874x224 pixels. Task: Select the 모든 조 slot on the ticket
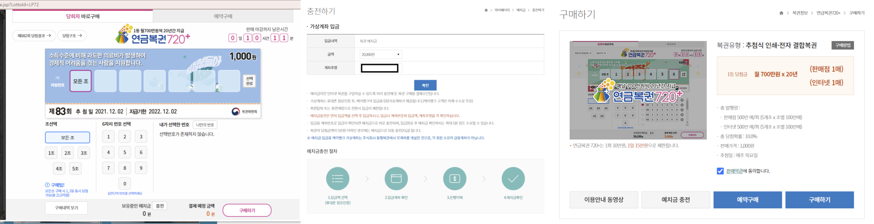pos(81,81)
